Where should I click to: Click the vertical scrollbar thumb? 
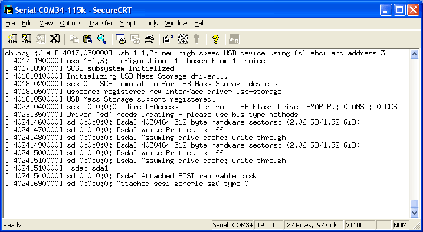tap(414, 204)
